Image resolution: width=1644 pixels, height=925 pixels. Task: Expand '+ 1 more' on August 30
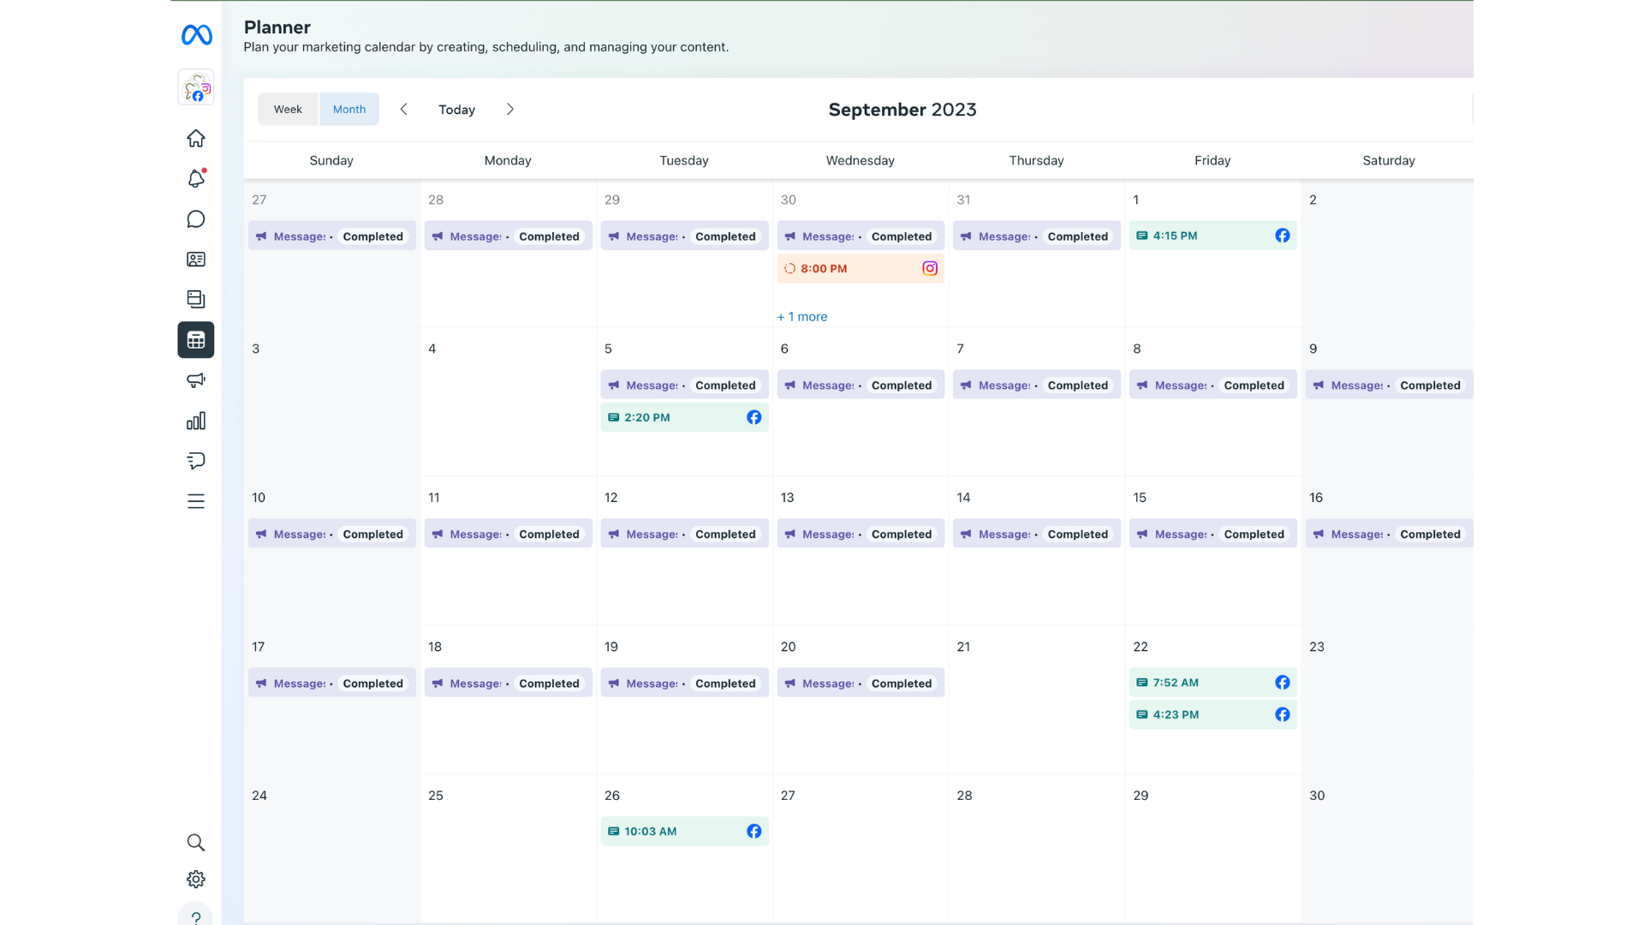click(802, 317)
